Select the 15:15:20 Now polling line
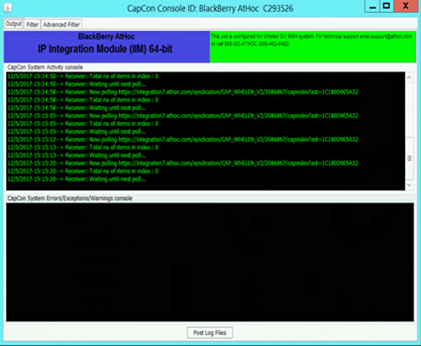Image resolution: width=421 pixels, height=346 pixels. click(x=182, y=163)
